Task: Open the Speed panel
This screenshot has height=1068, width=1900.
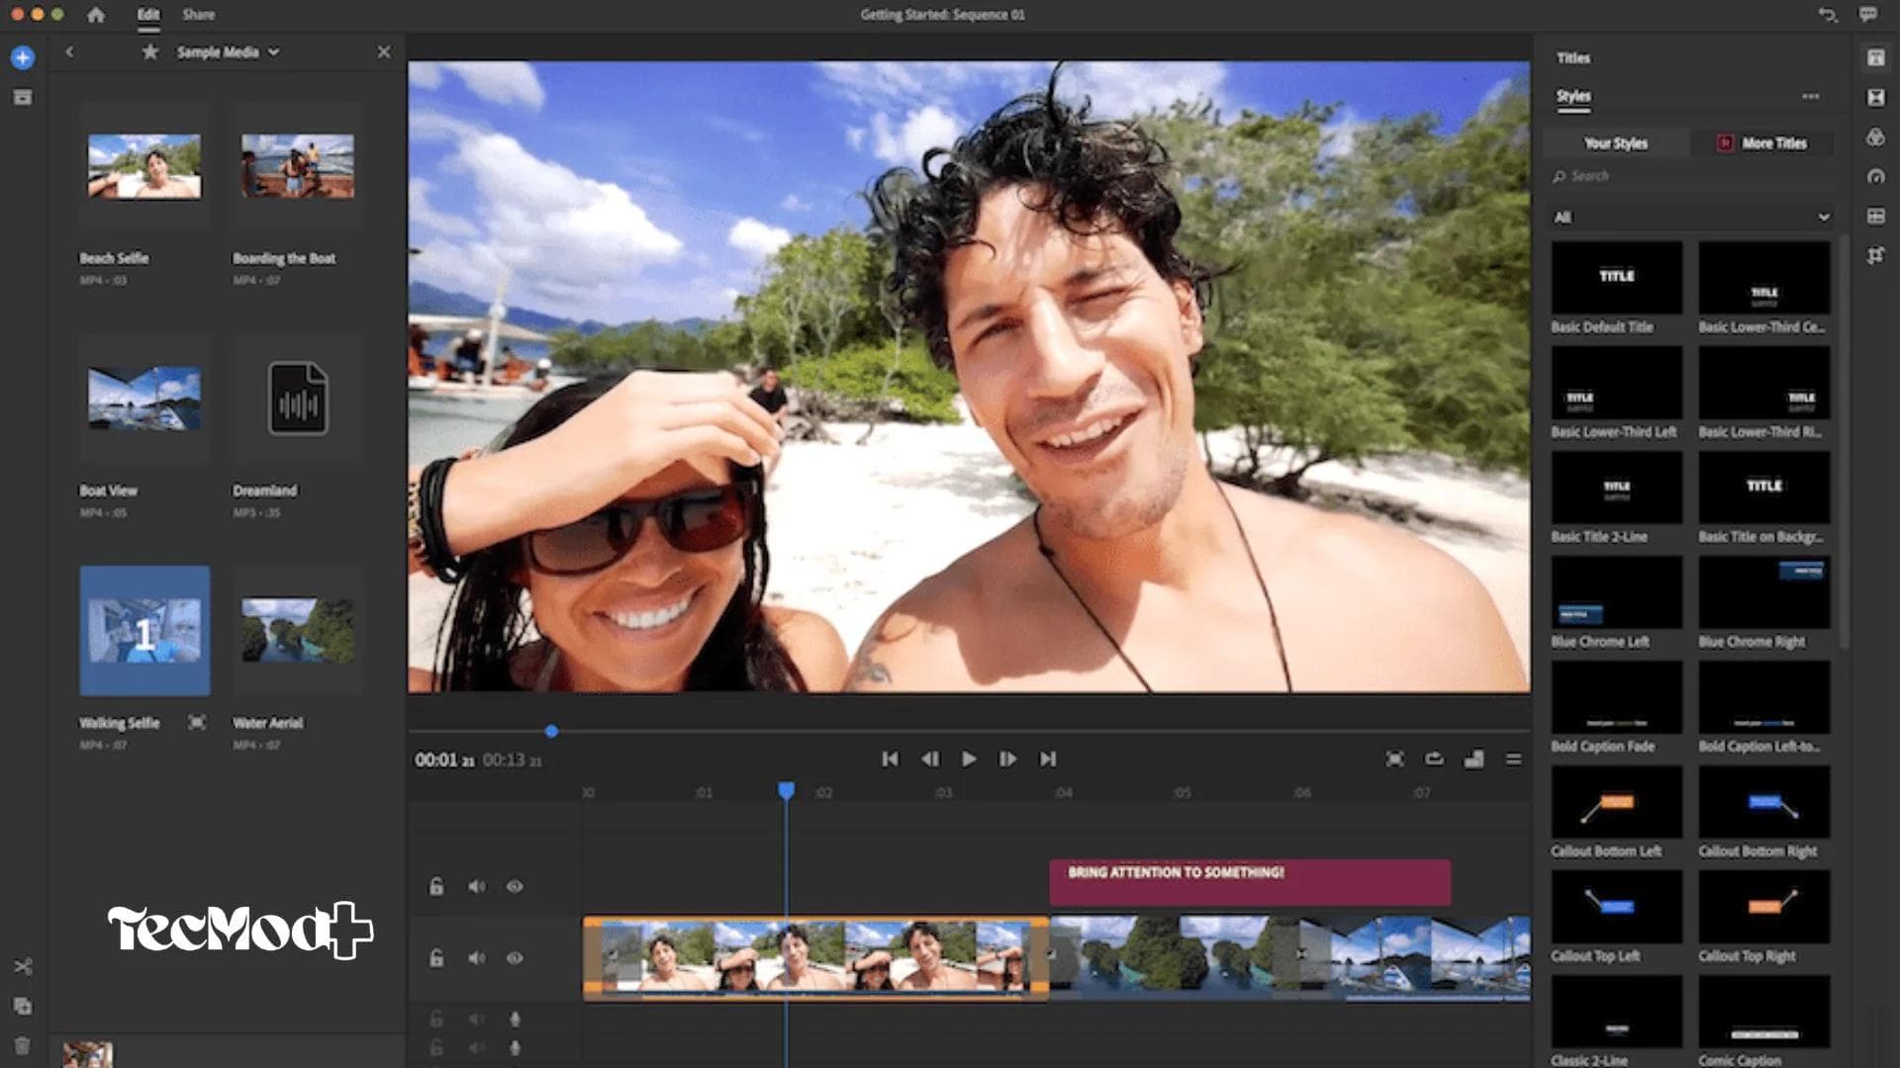Action: [x=1876, y=176]
